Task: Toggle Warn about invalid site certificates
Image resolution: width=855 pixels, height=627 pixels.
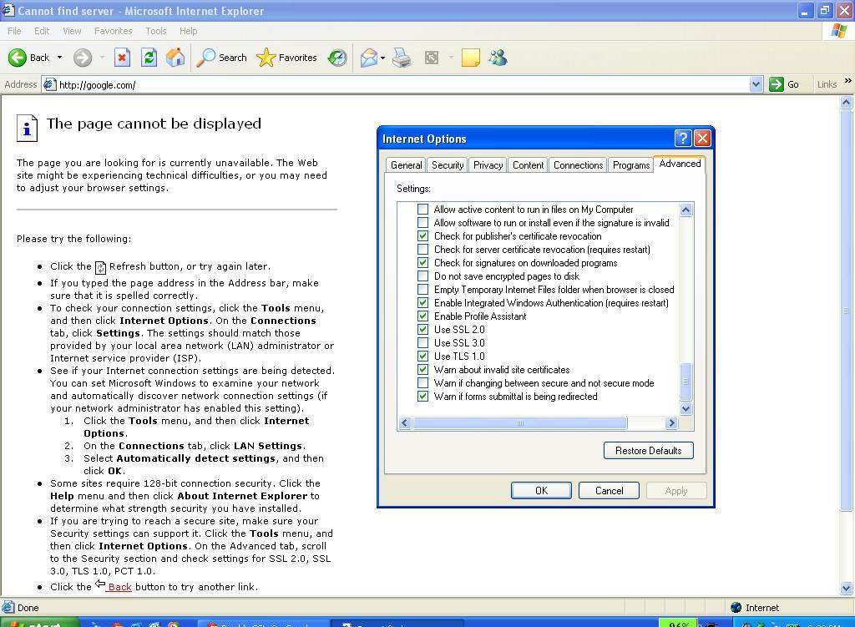Action: [x=422, y=370]
